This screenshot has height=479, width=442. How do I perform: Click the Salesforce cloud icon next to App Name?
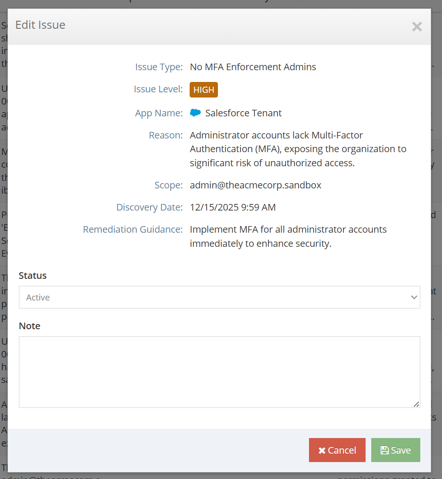click(x=195, y=113)
